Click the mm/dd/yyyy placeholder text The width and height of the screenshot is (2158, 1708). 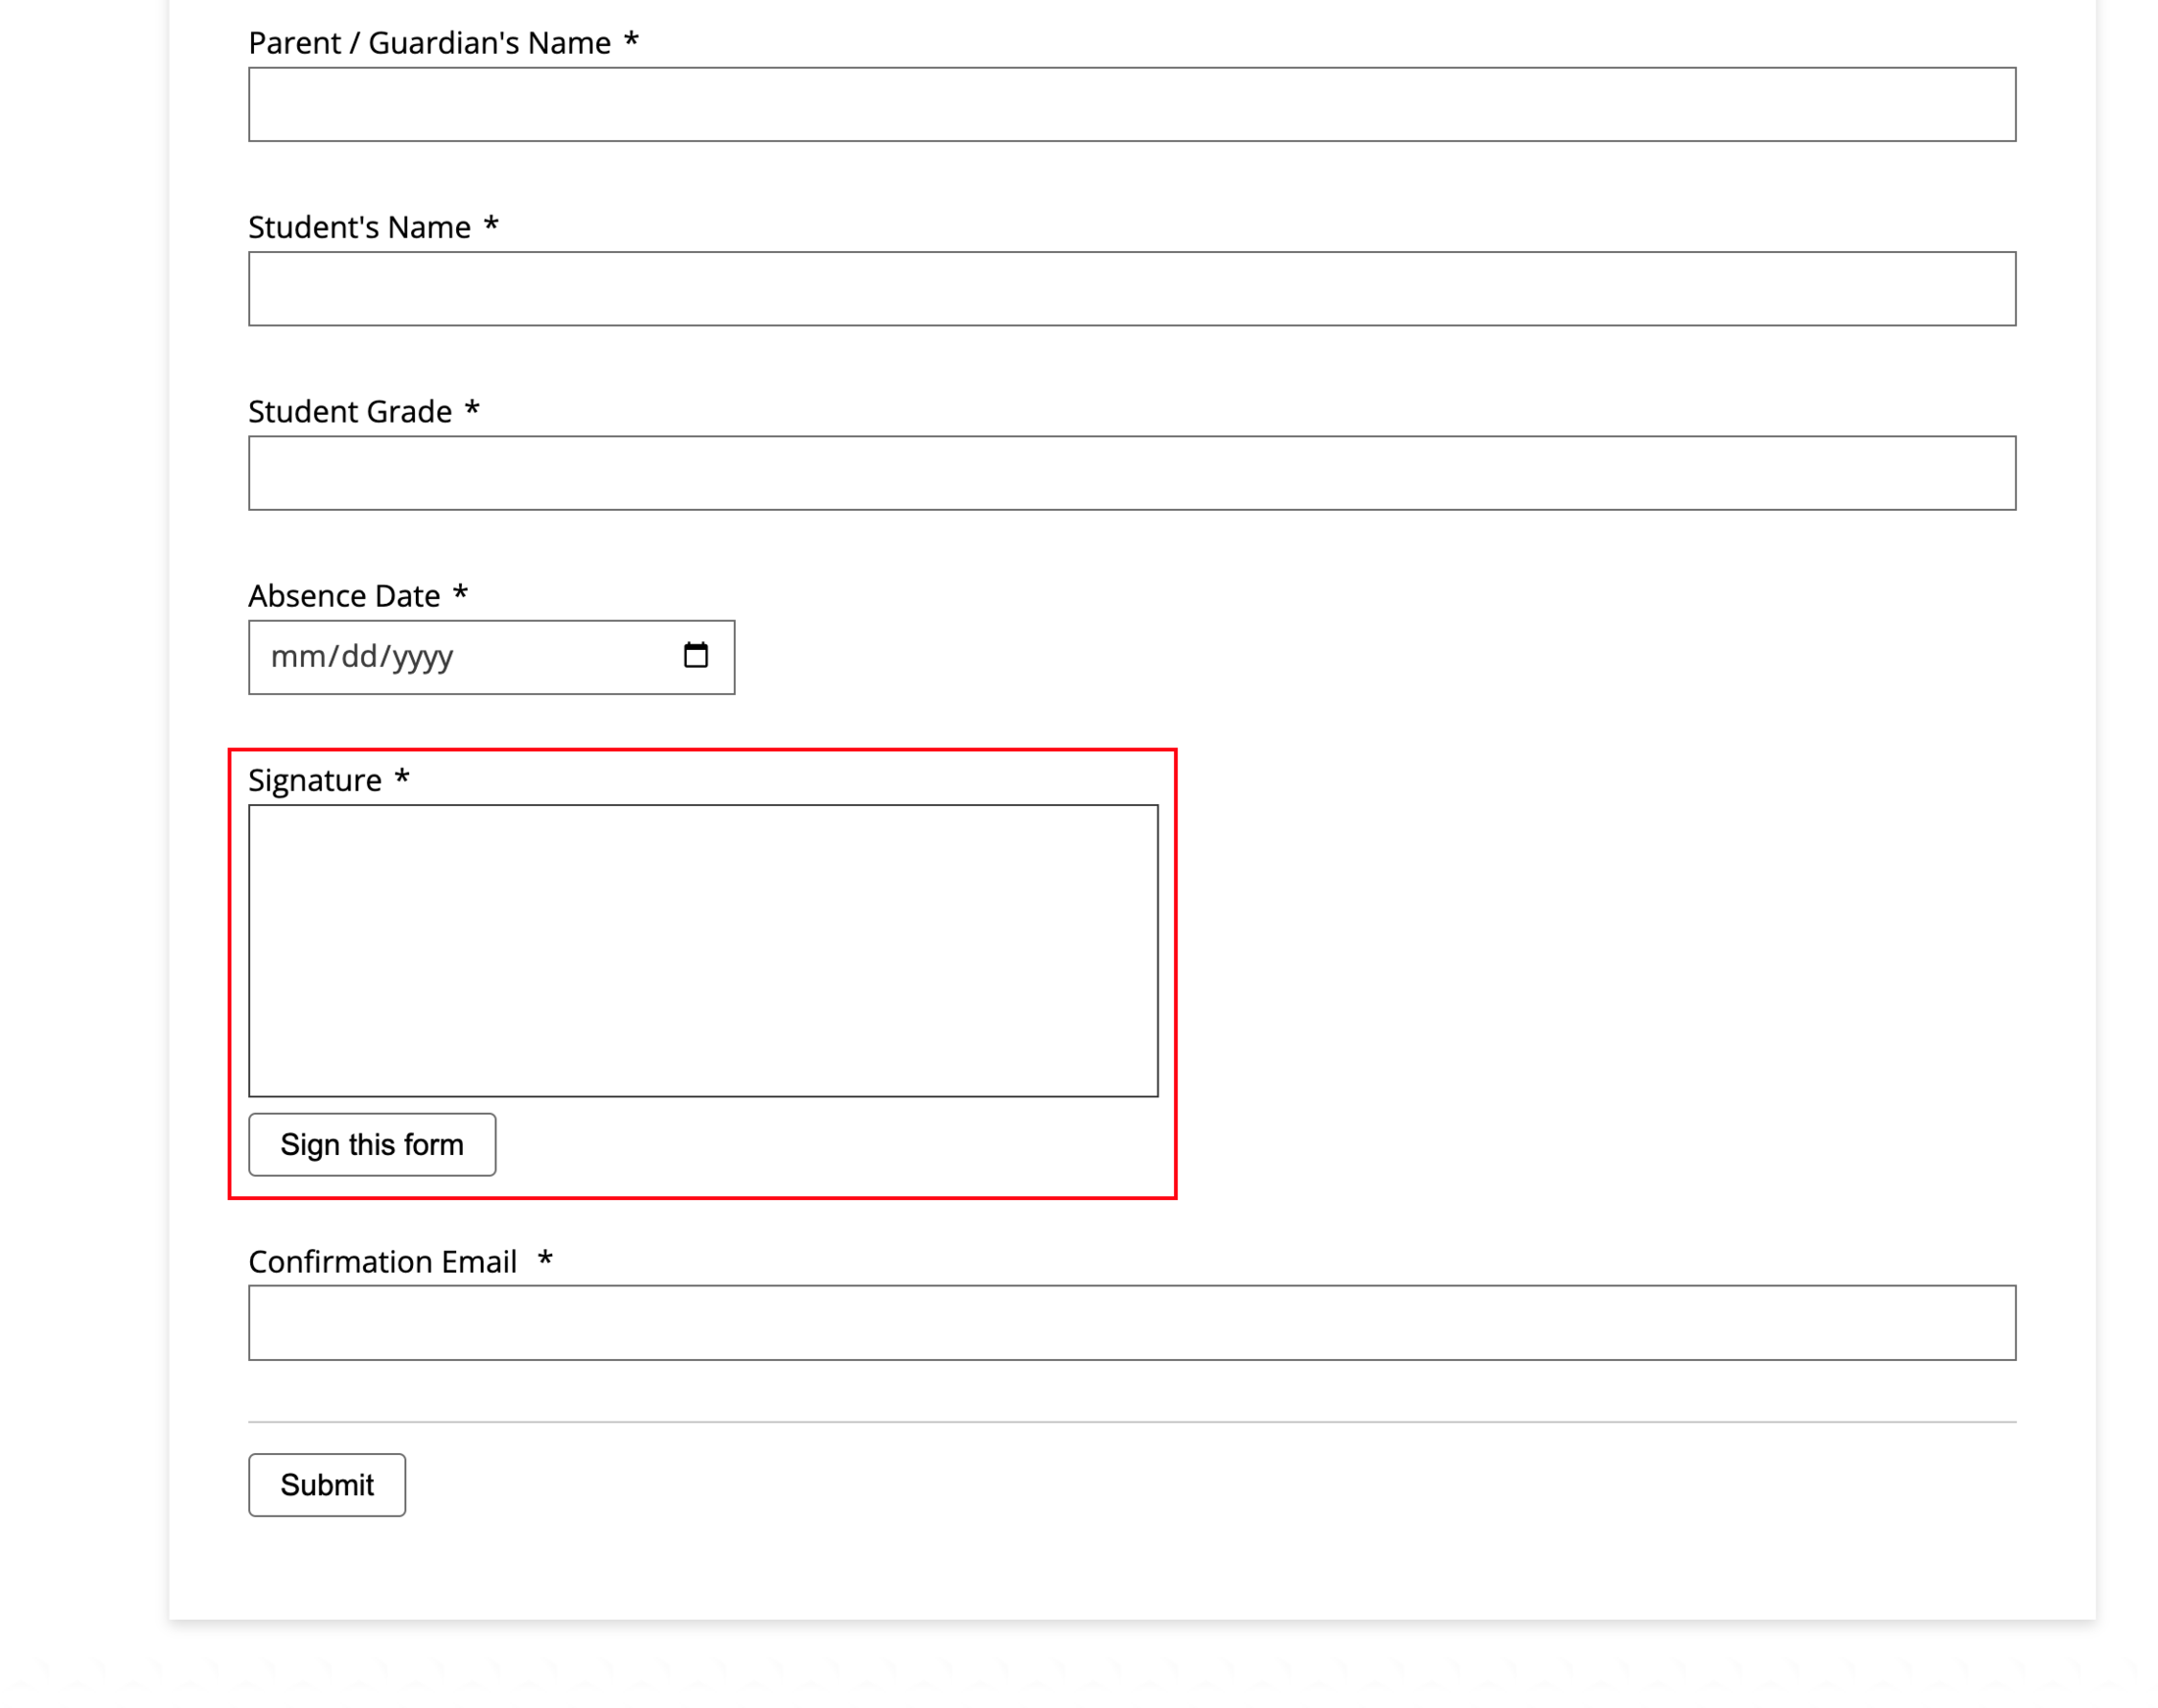pos(362,657)
